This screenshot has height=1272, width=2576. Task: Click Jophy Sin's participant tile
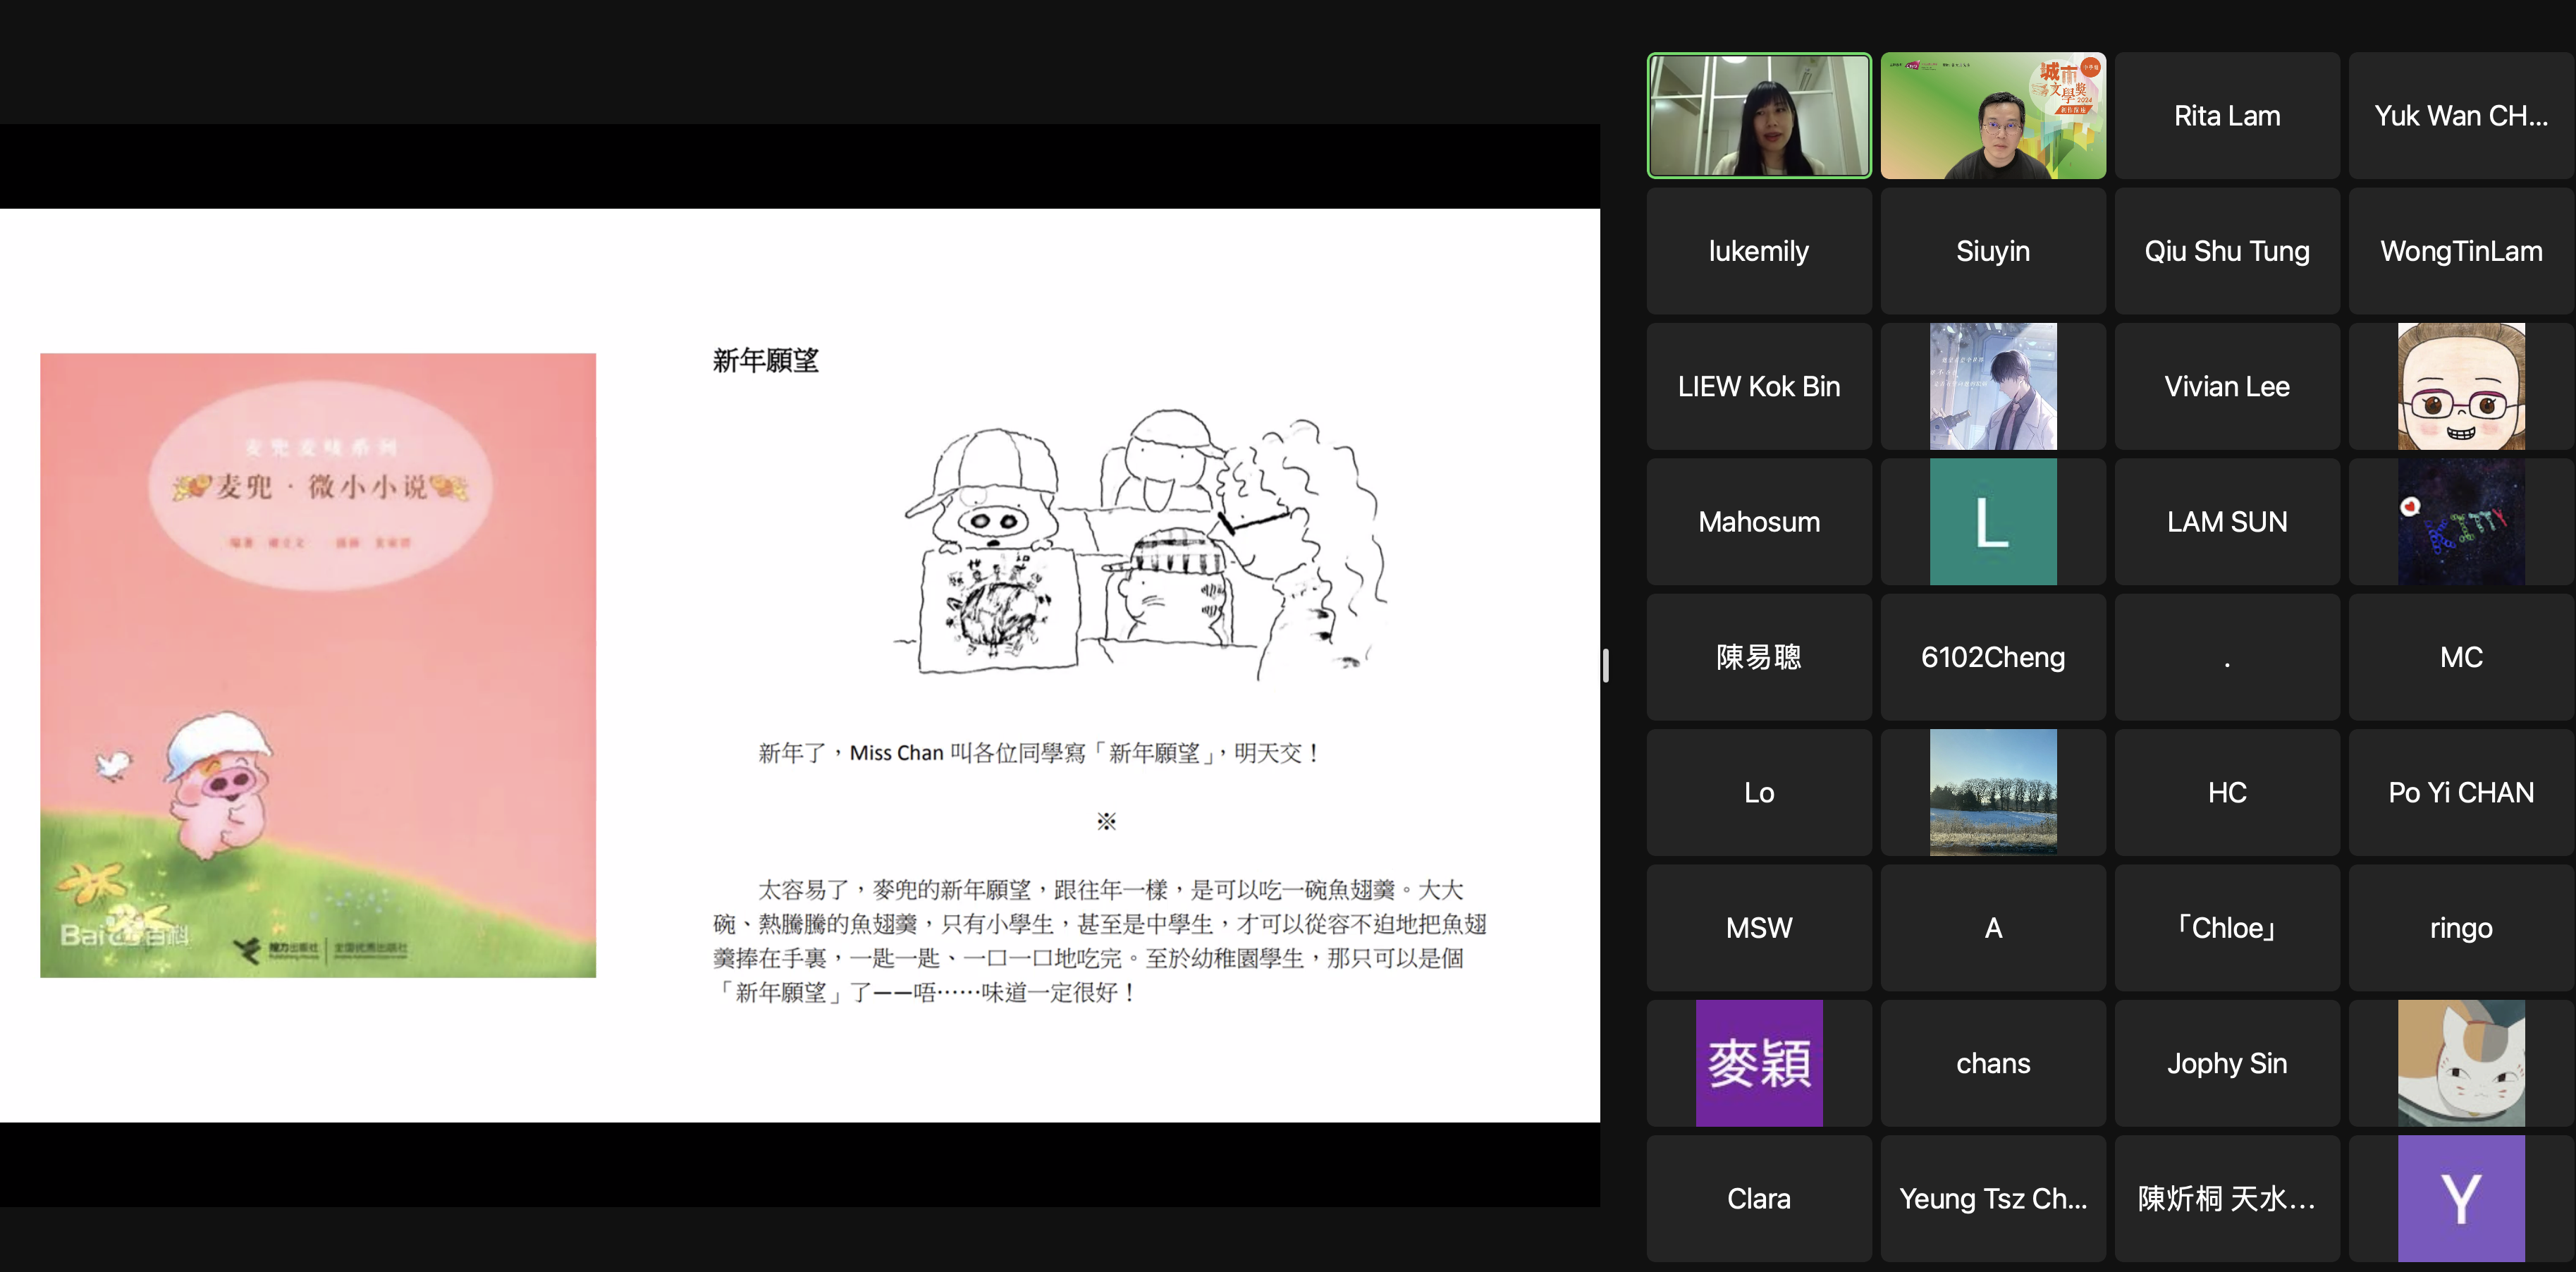pos(2226,1063)
